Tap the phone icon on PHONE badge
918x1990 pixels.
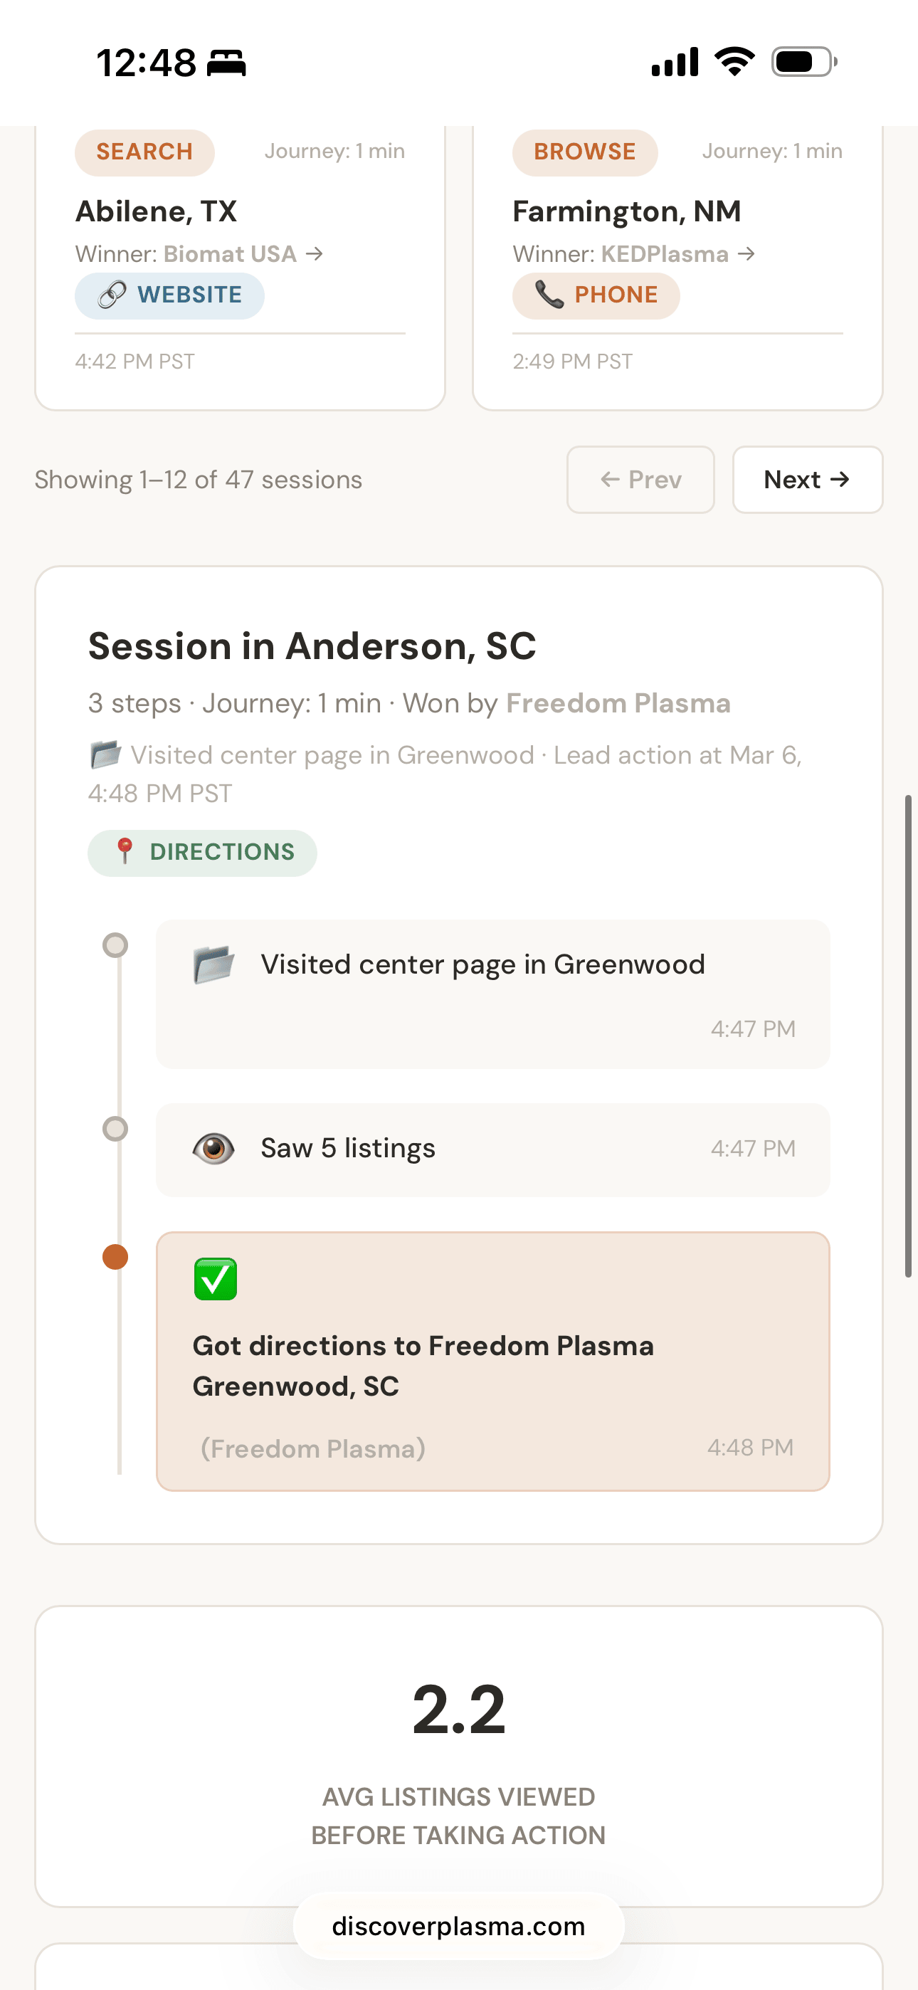549,295
